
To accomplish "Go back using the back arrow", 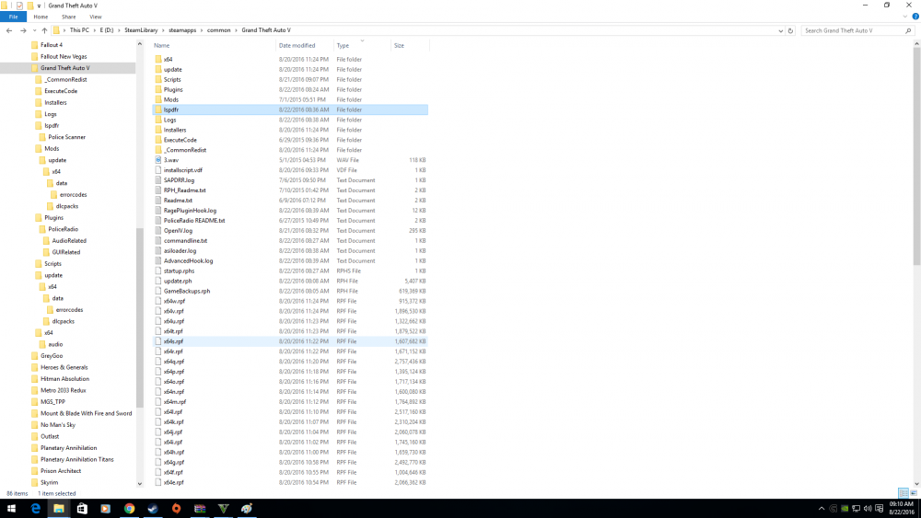I will pyautogui.click(x=9, y=30).
